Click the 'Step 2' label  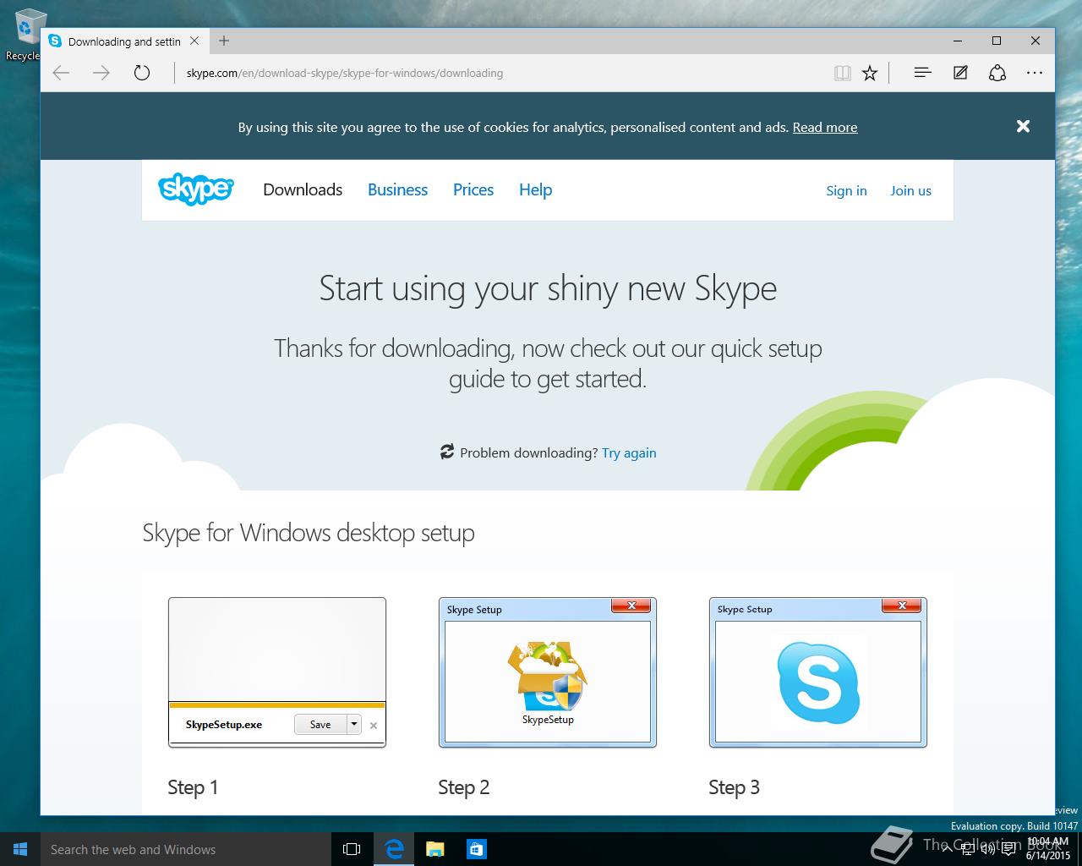pos(463,787)
